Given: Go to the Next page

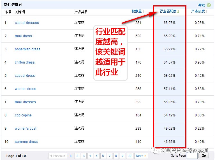Looking at the screenshot, I should pyautogui.click(x=141, y=156).
